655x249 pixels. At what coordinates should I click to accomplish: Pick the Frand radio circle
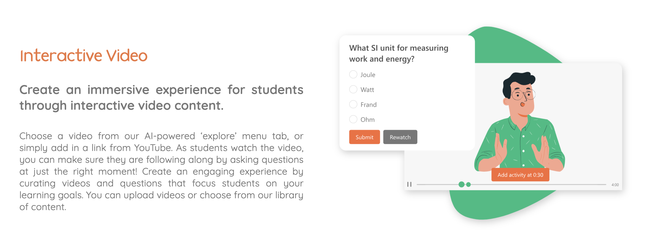click(x=353, y=105)
